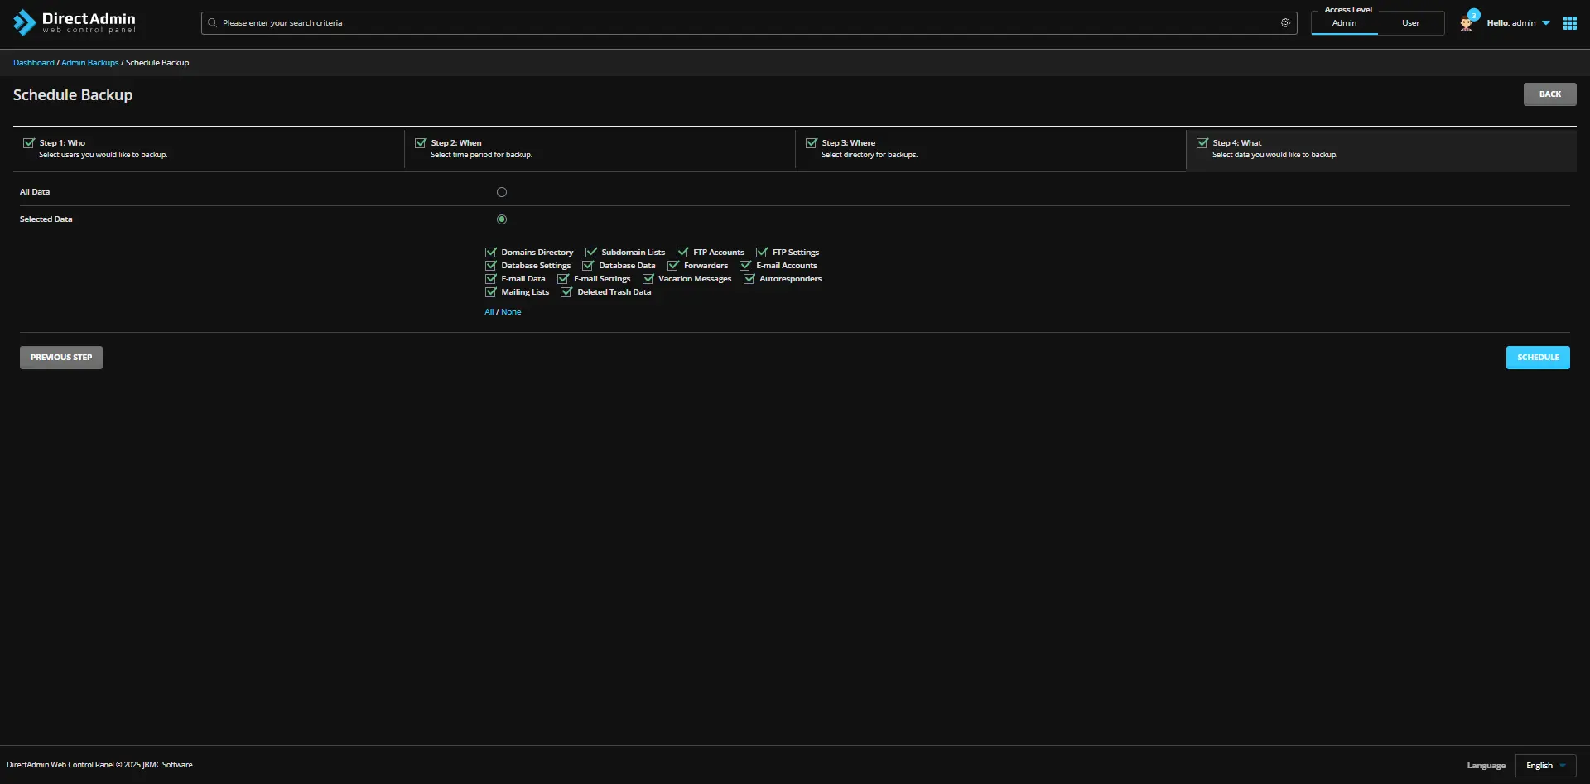Open the search settings gear icon
1590x784 pixels.
click(x=1285, y=23)
